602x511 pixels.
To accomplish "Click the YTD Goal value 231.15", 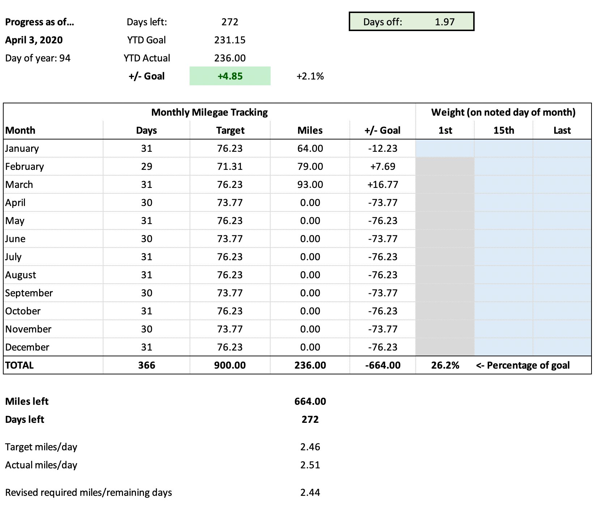I will click(x=230, y=40).
